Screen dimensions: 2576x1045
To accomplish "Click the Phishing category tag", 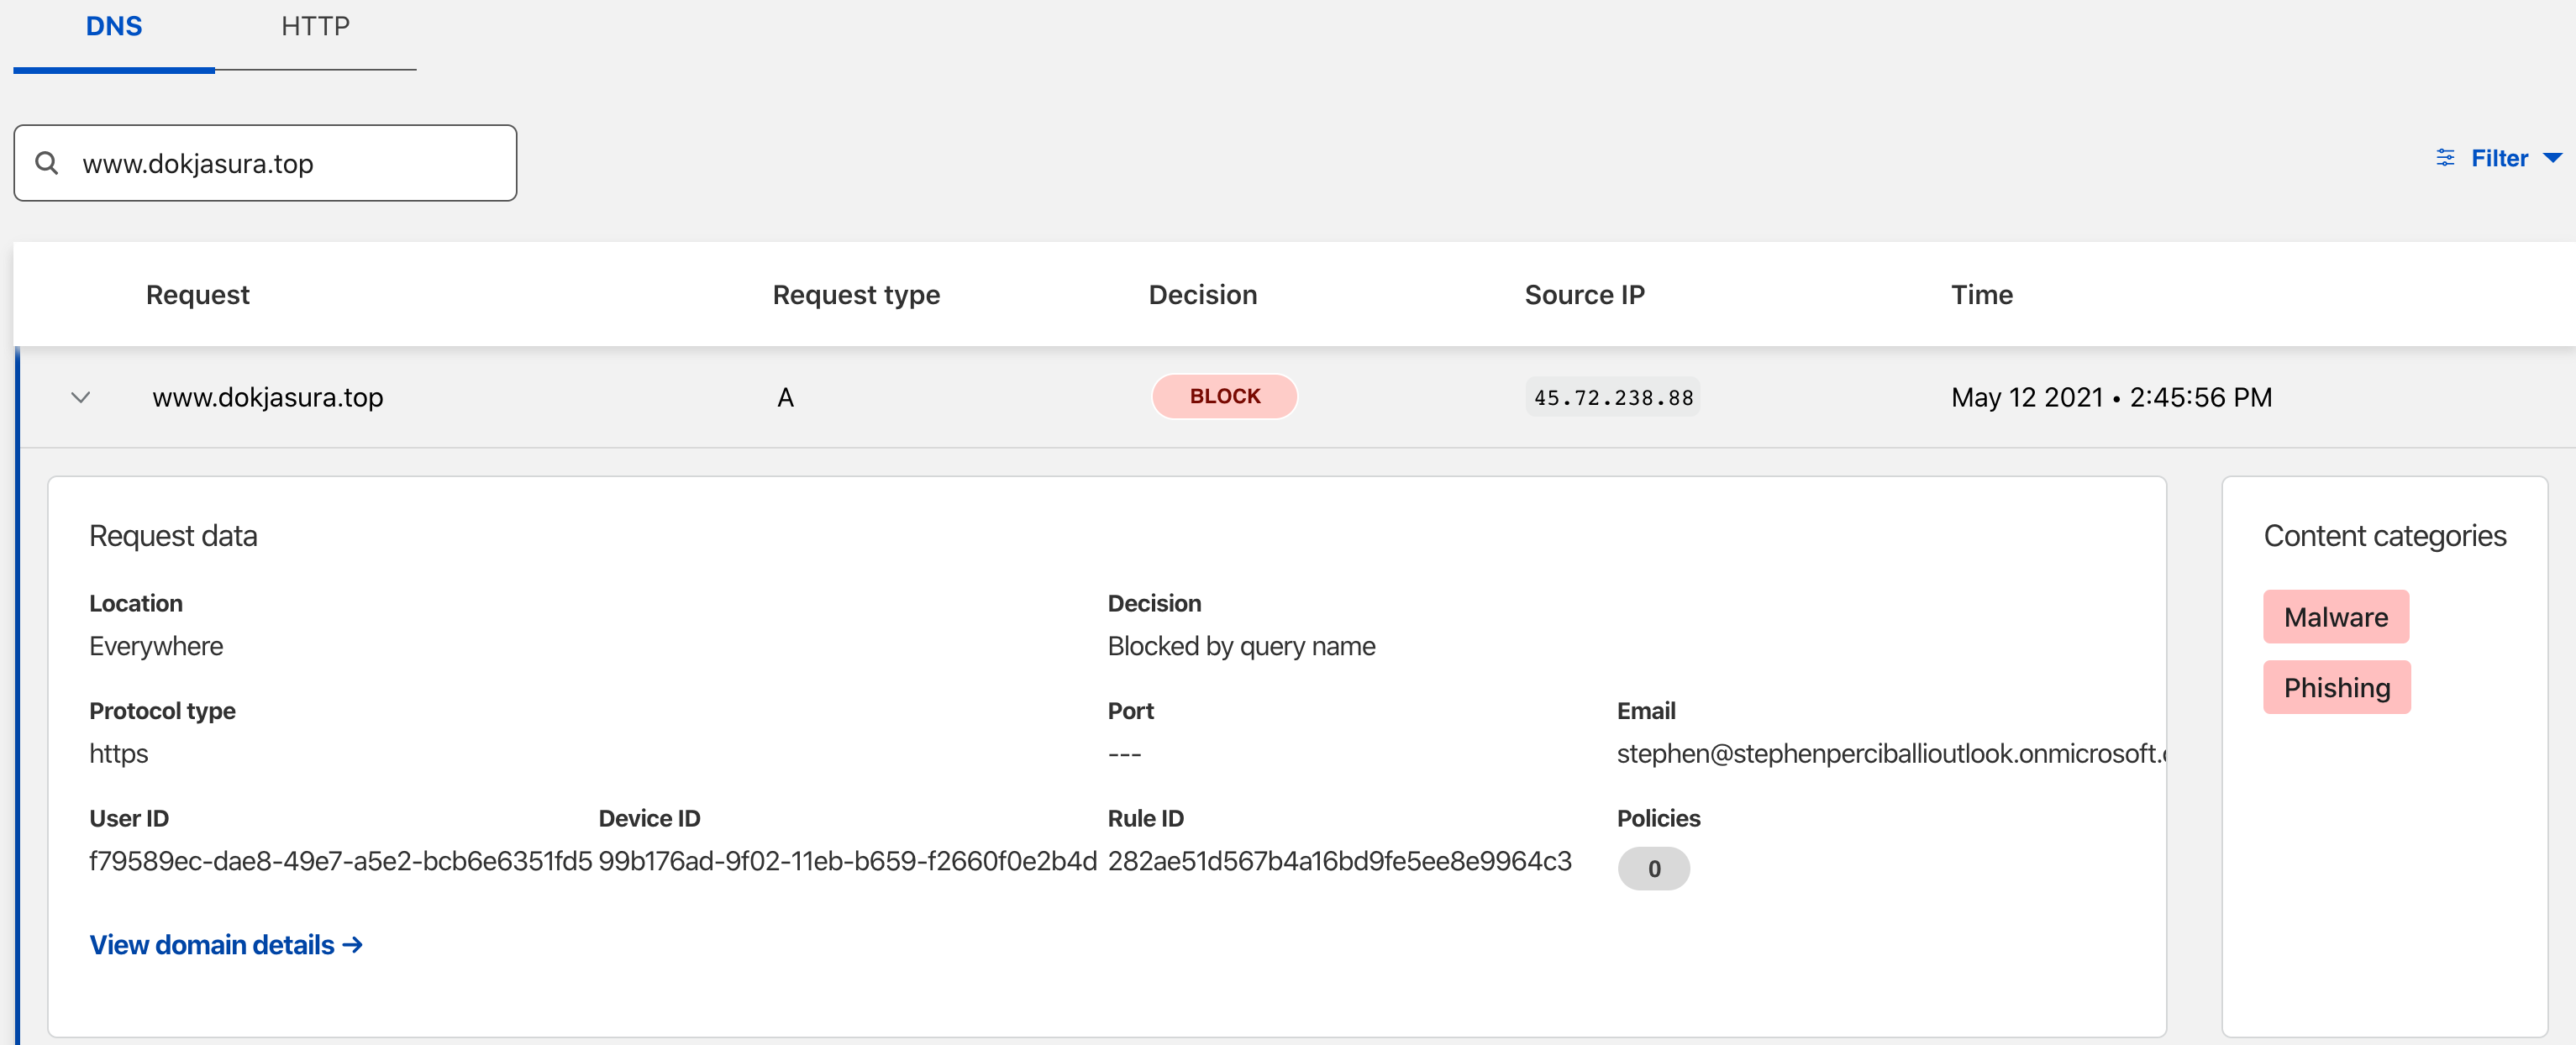I will click(2336, 687).
